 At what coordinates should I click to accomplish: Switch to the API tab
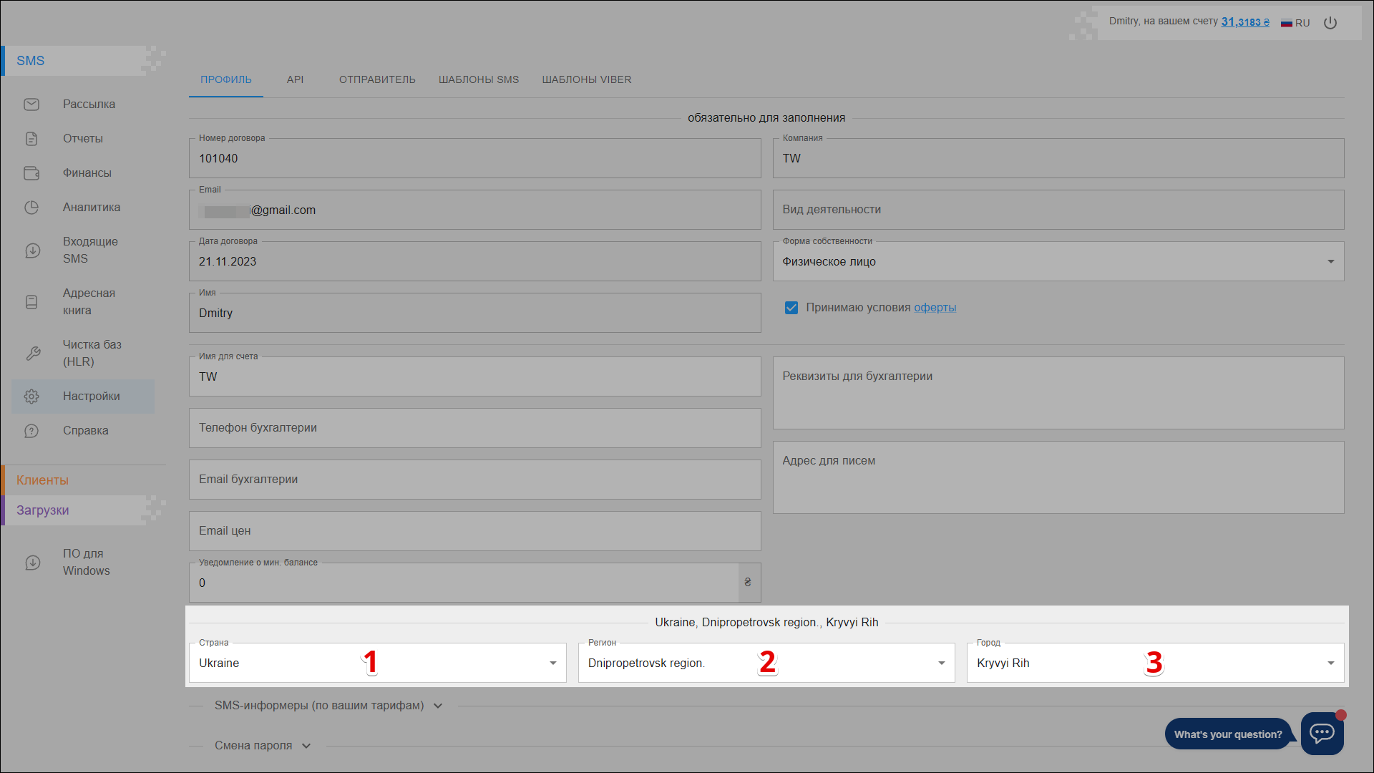pyautogui.click(x=295, y=79)
